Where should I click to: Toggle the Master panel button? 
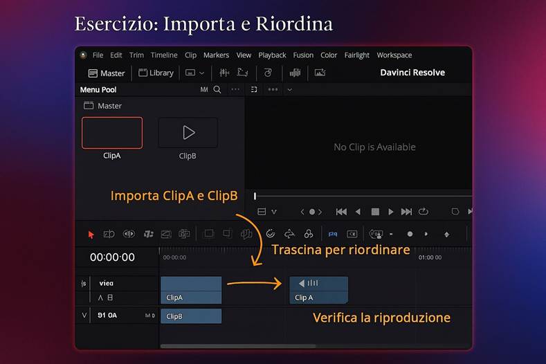pyautogui.click(x=107, y=73)
